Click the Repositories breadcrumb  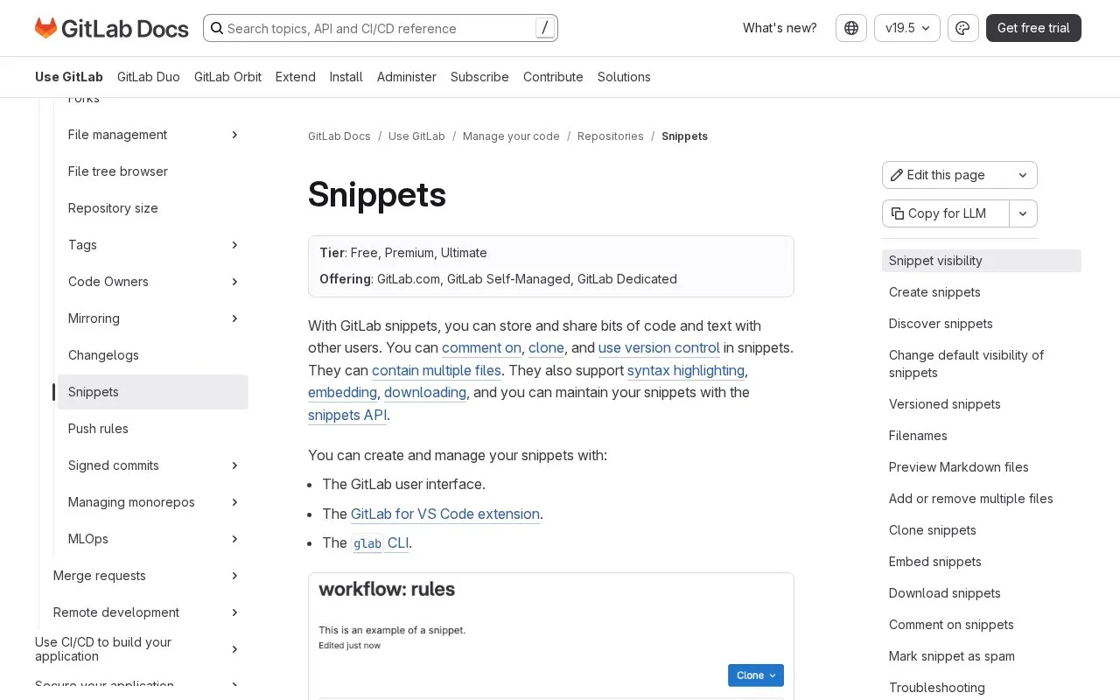pyautogui.click(x=611, y=136)
